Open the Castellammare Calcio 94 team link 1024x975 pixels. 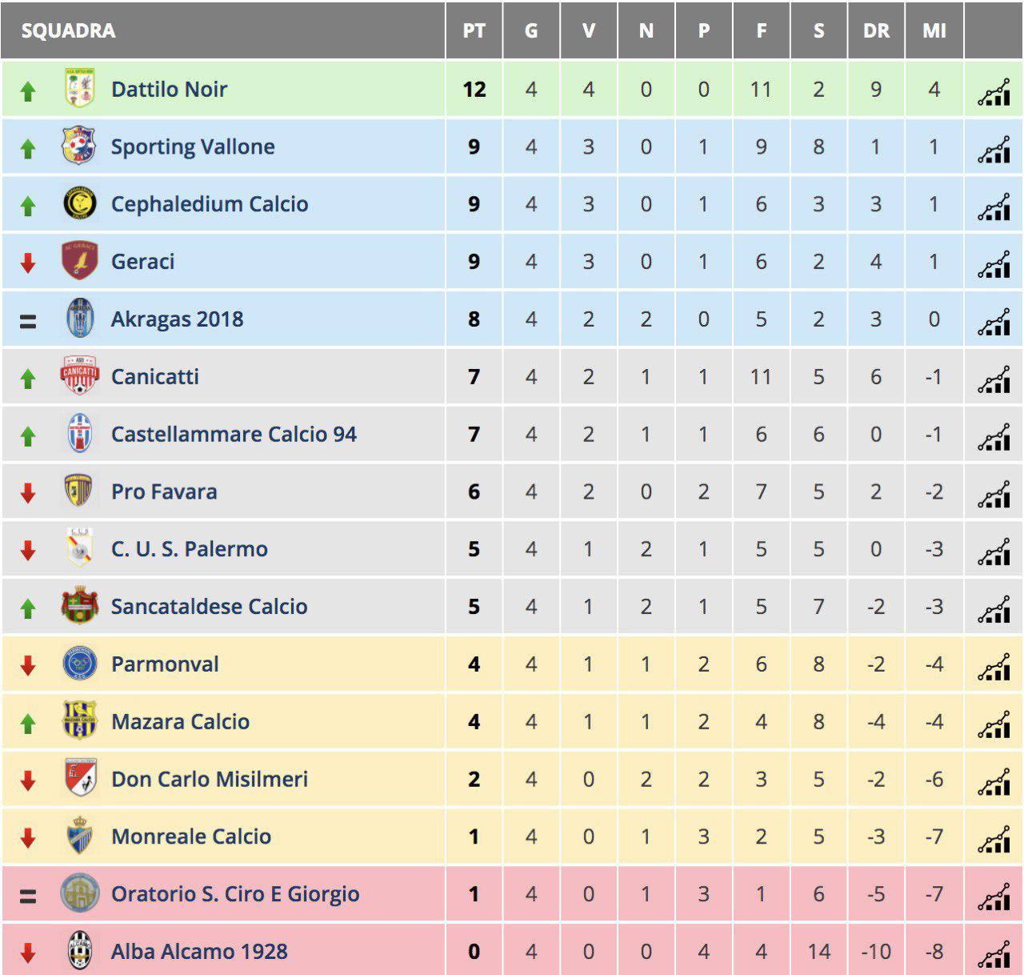pos(234,434)
